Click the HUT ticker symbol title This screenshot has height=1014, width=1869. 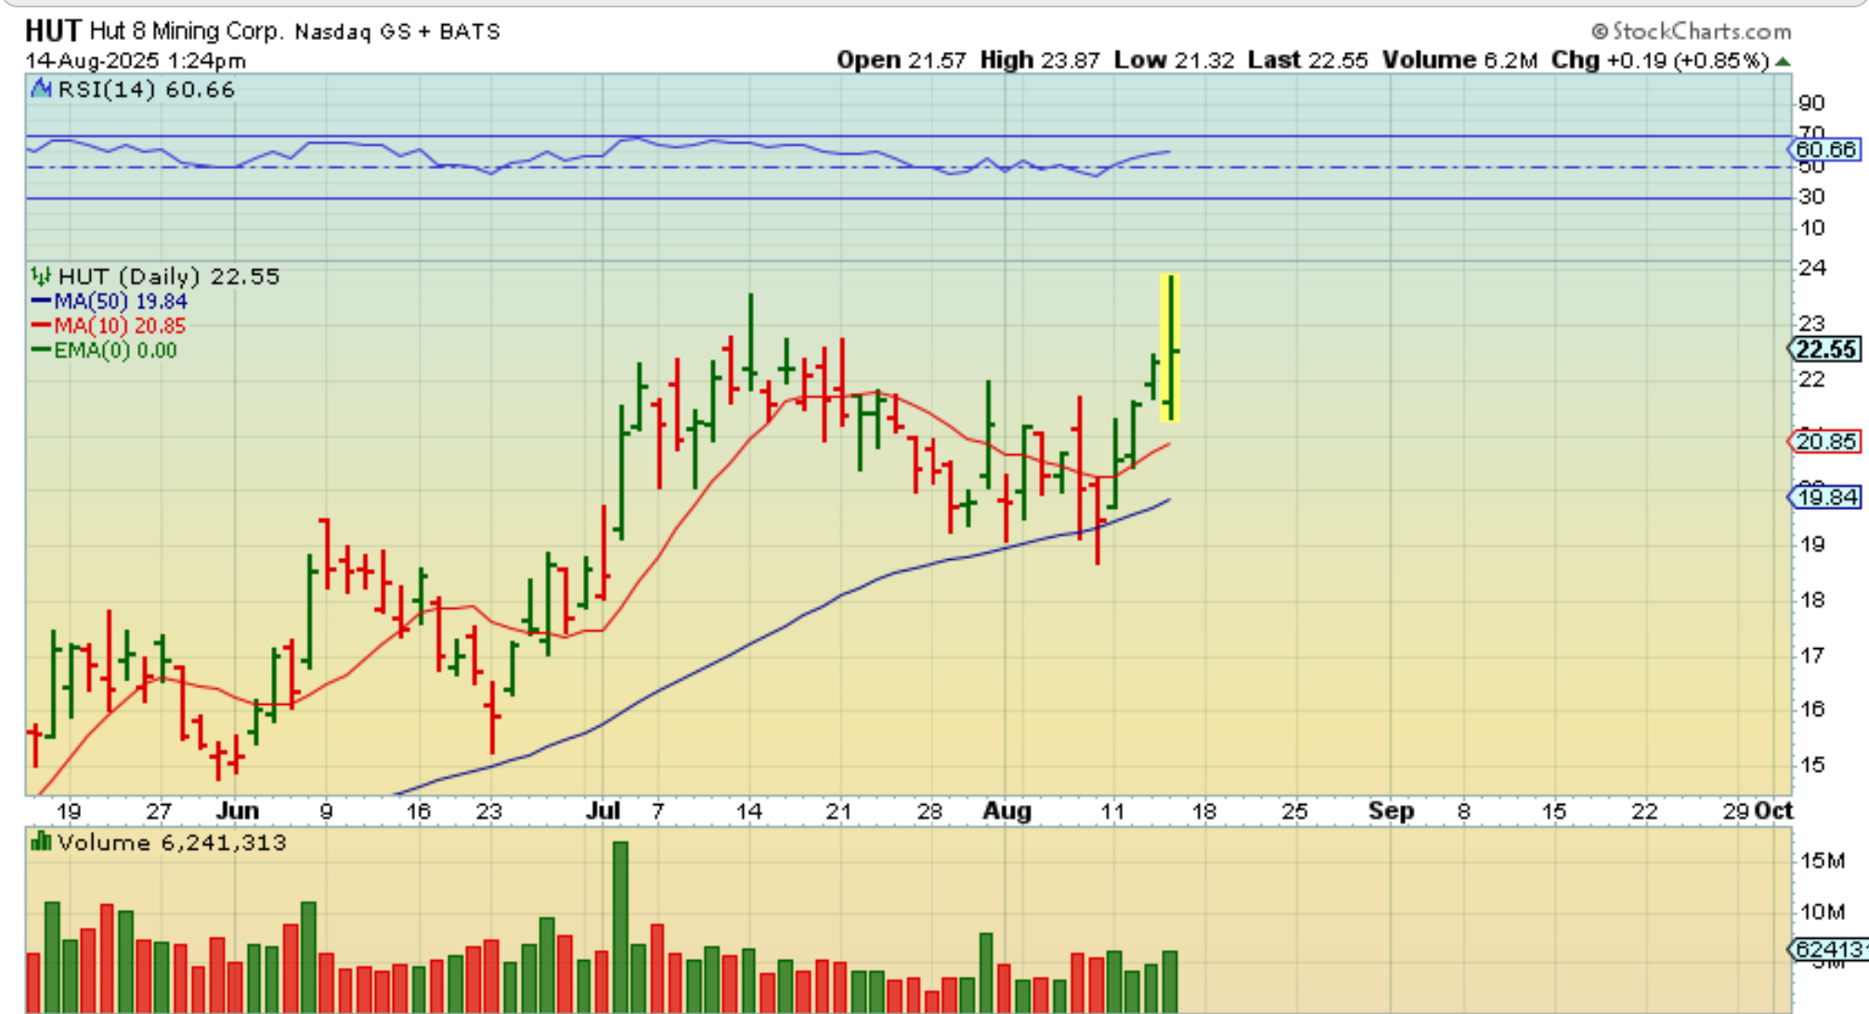53,31
